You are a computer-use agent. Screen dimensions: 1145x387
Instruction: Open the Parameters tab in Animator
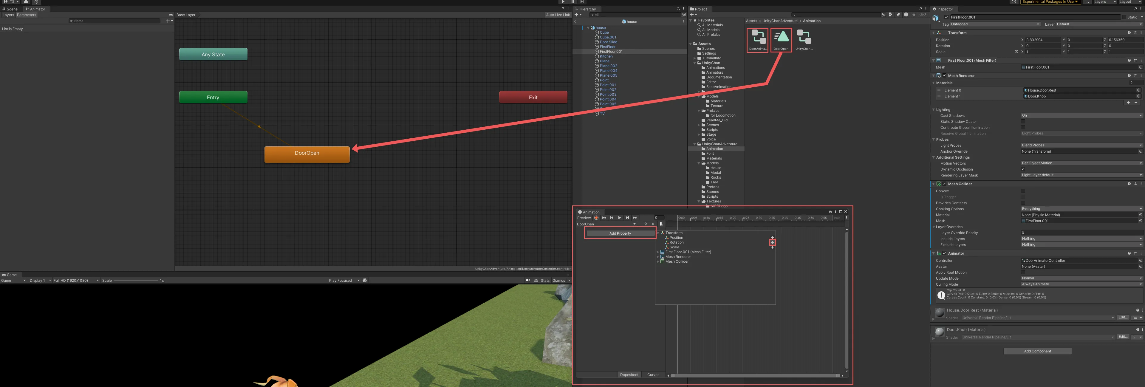click(x=26, y=15)
